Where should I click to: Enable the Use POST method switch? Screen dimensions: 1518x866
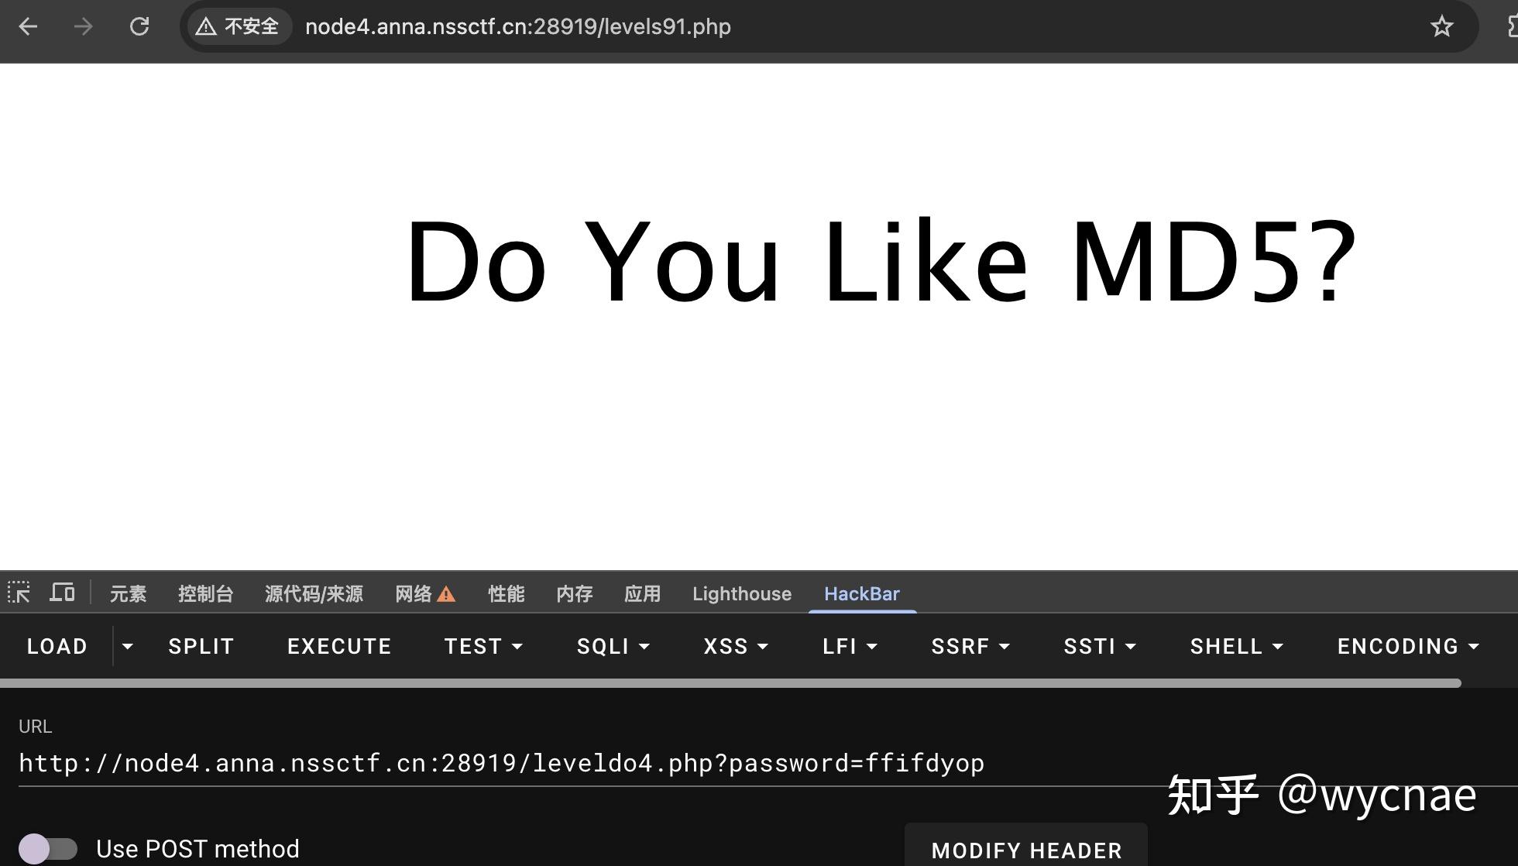tap(48, 848)
